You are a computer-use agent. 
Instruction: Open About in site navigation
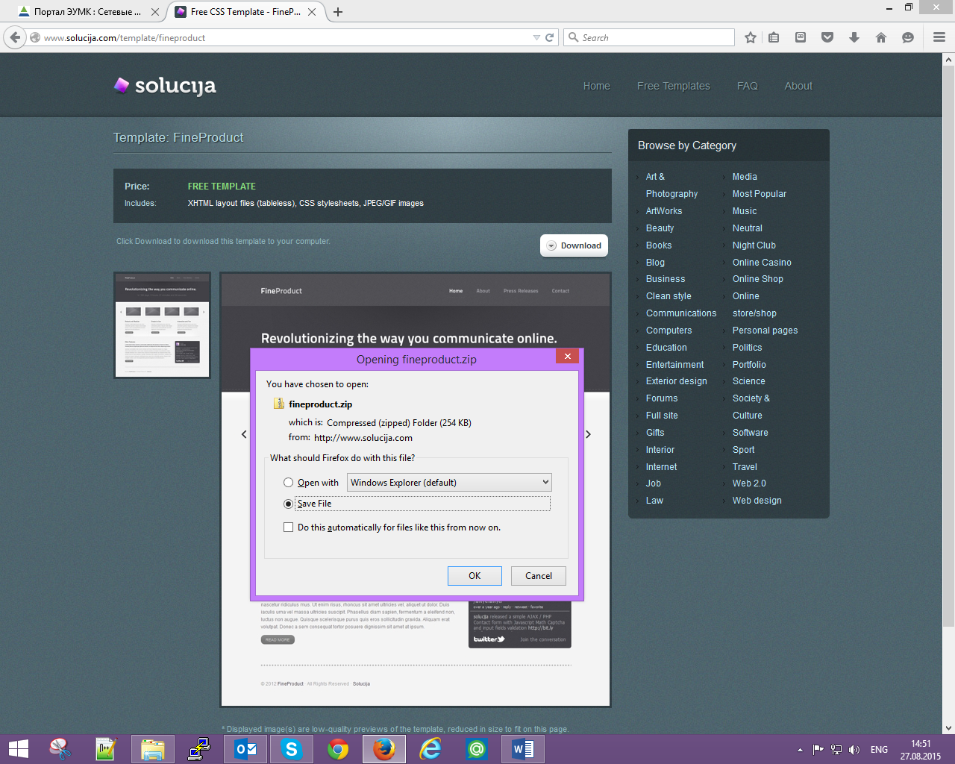click(x=798, y=86)
